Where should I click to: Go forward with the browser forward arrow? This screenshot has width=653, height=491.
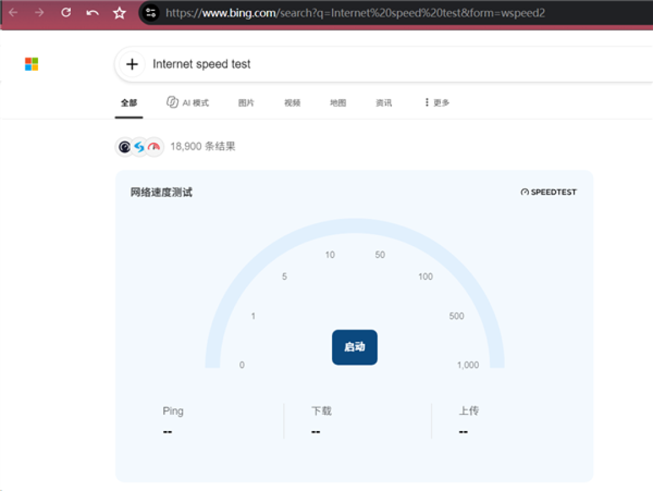[39, 13]
